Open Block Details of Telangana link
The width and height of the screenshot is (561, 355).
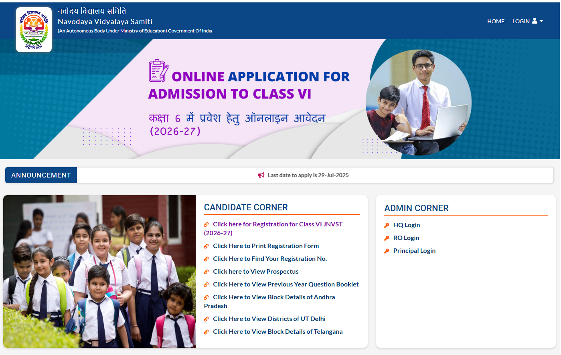278,332
